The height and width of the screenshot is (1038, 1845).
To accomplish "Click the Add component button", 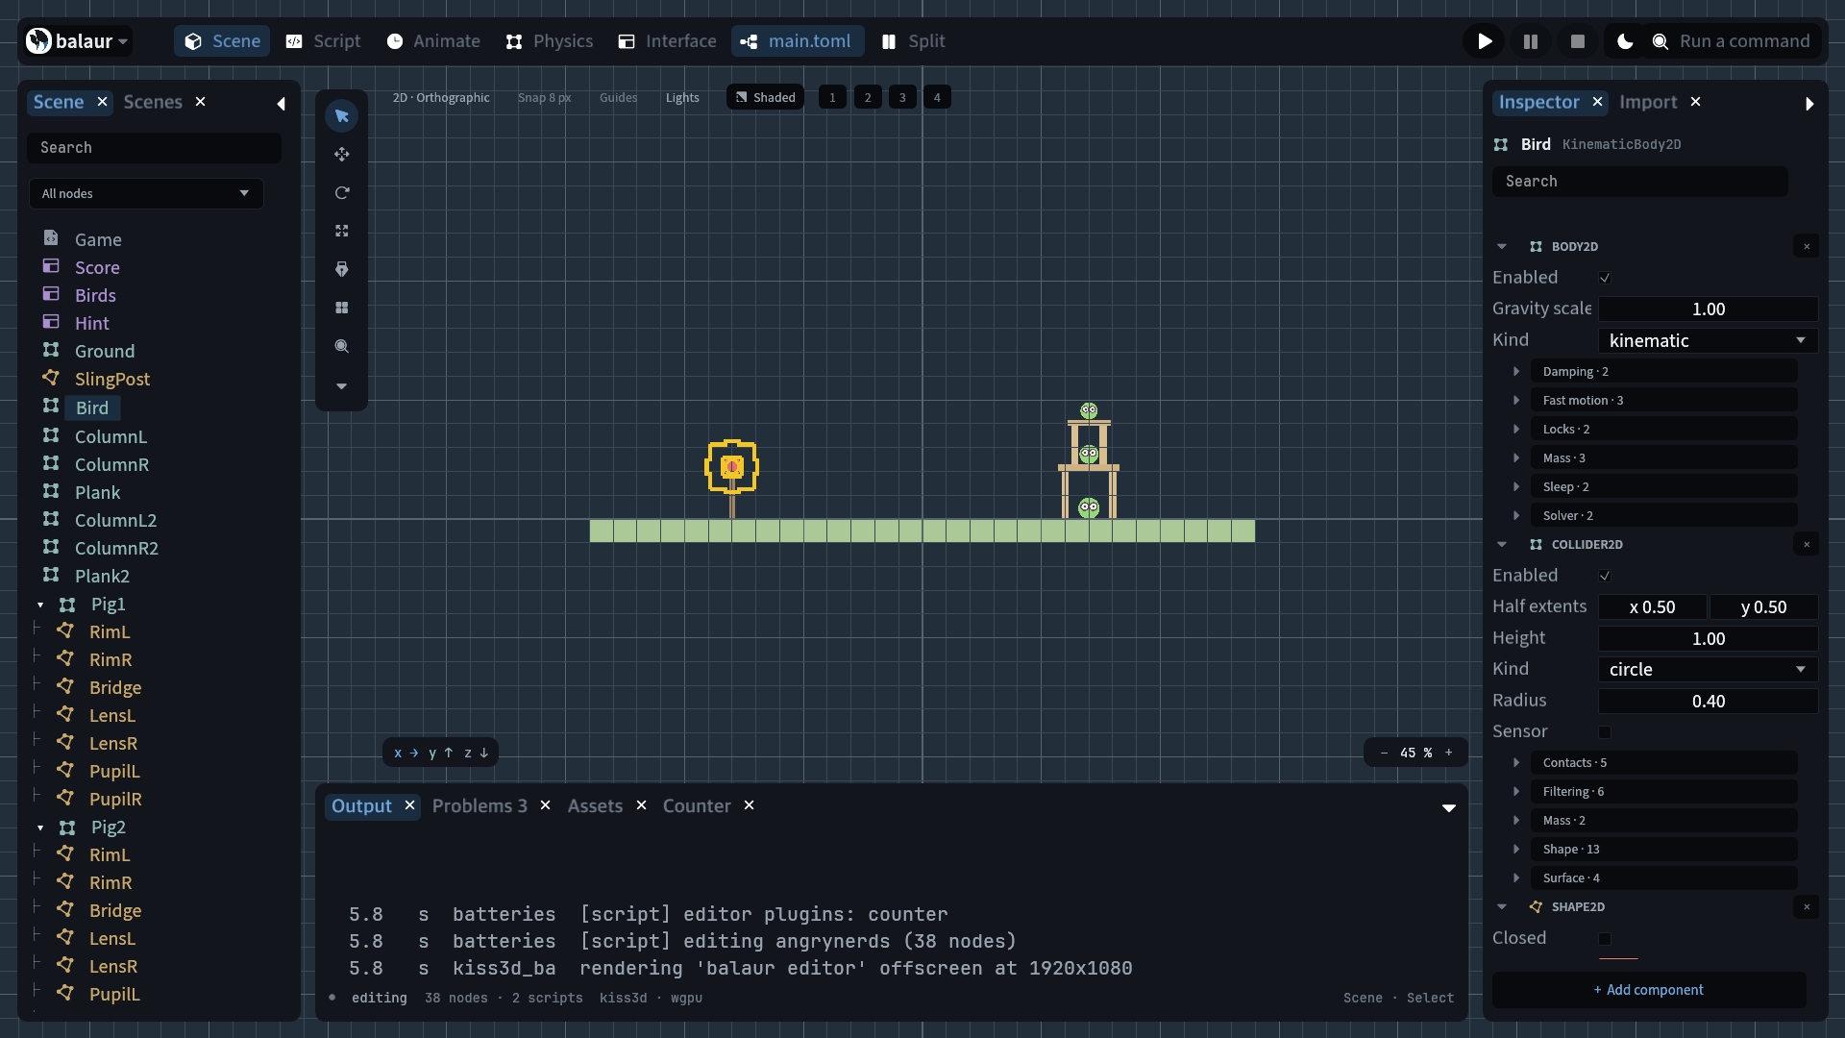I will (x=1649, y=990).
